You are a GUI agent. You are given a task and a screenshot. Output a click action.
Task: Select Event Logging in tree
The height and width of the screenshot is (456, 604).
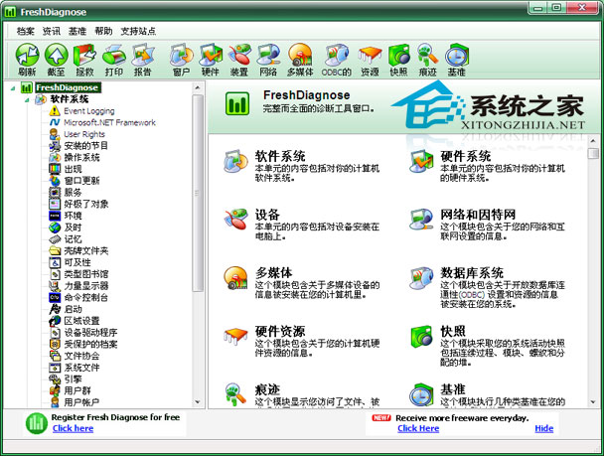pyautogui.click(x=89, y=111)
